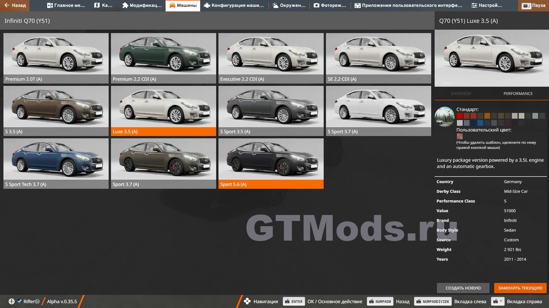This screenshot has width=549, height=308.
Task: Open the Окружение tab
Action: [289, 6]
